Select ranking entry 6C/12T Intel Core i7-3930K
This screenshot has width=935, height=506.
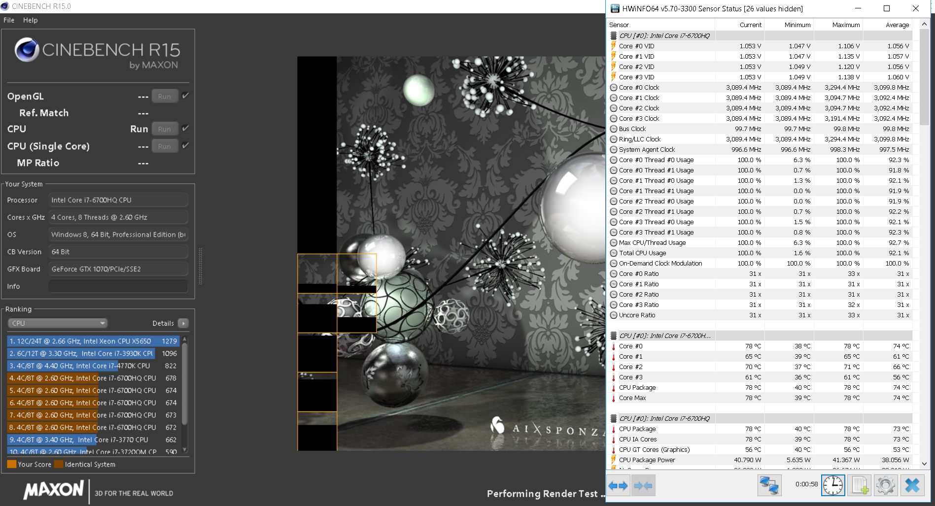94,353
